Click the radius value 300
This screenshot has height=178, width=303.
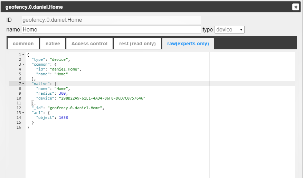(62, 93)
